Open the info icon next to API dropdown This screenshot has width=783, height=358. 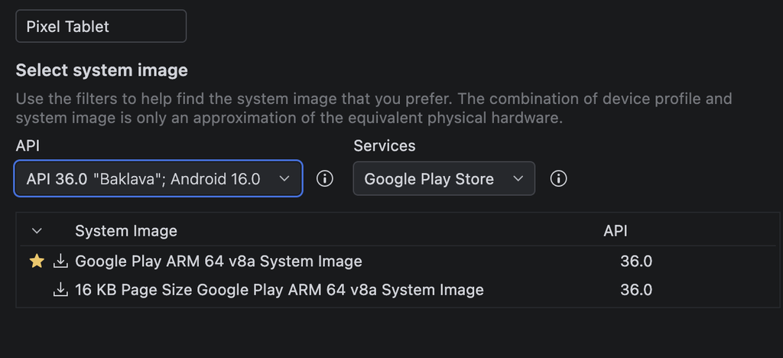(x=324, y=178)
